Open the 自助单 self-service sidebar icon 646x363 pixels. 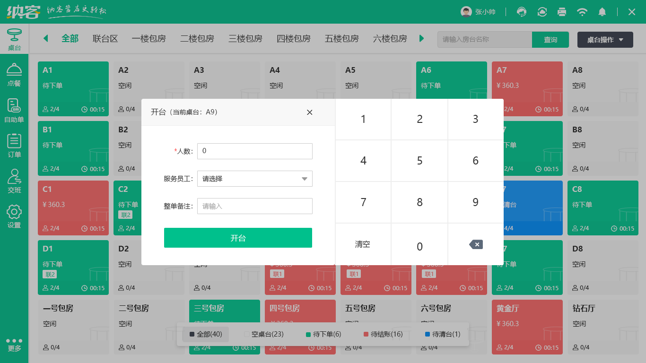14,111
